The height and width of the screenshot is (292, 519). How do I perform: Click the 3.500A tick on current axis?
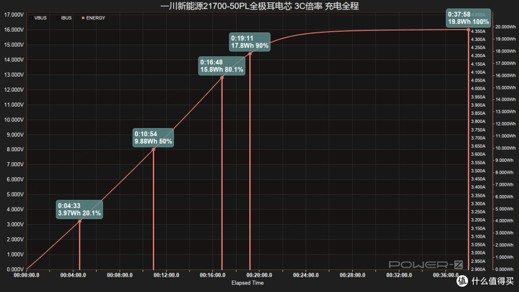[x=478, y=170]
